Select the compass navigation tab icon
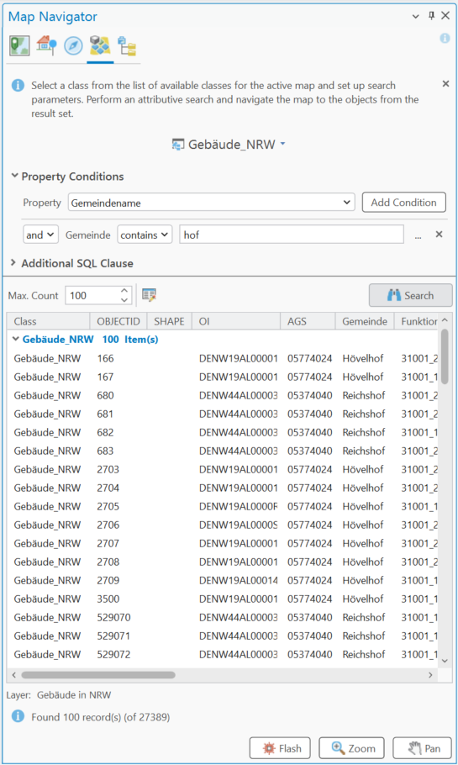 [73, 46]
